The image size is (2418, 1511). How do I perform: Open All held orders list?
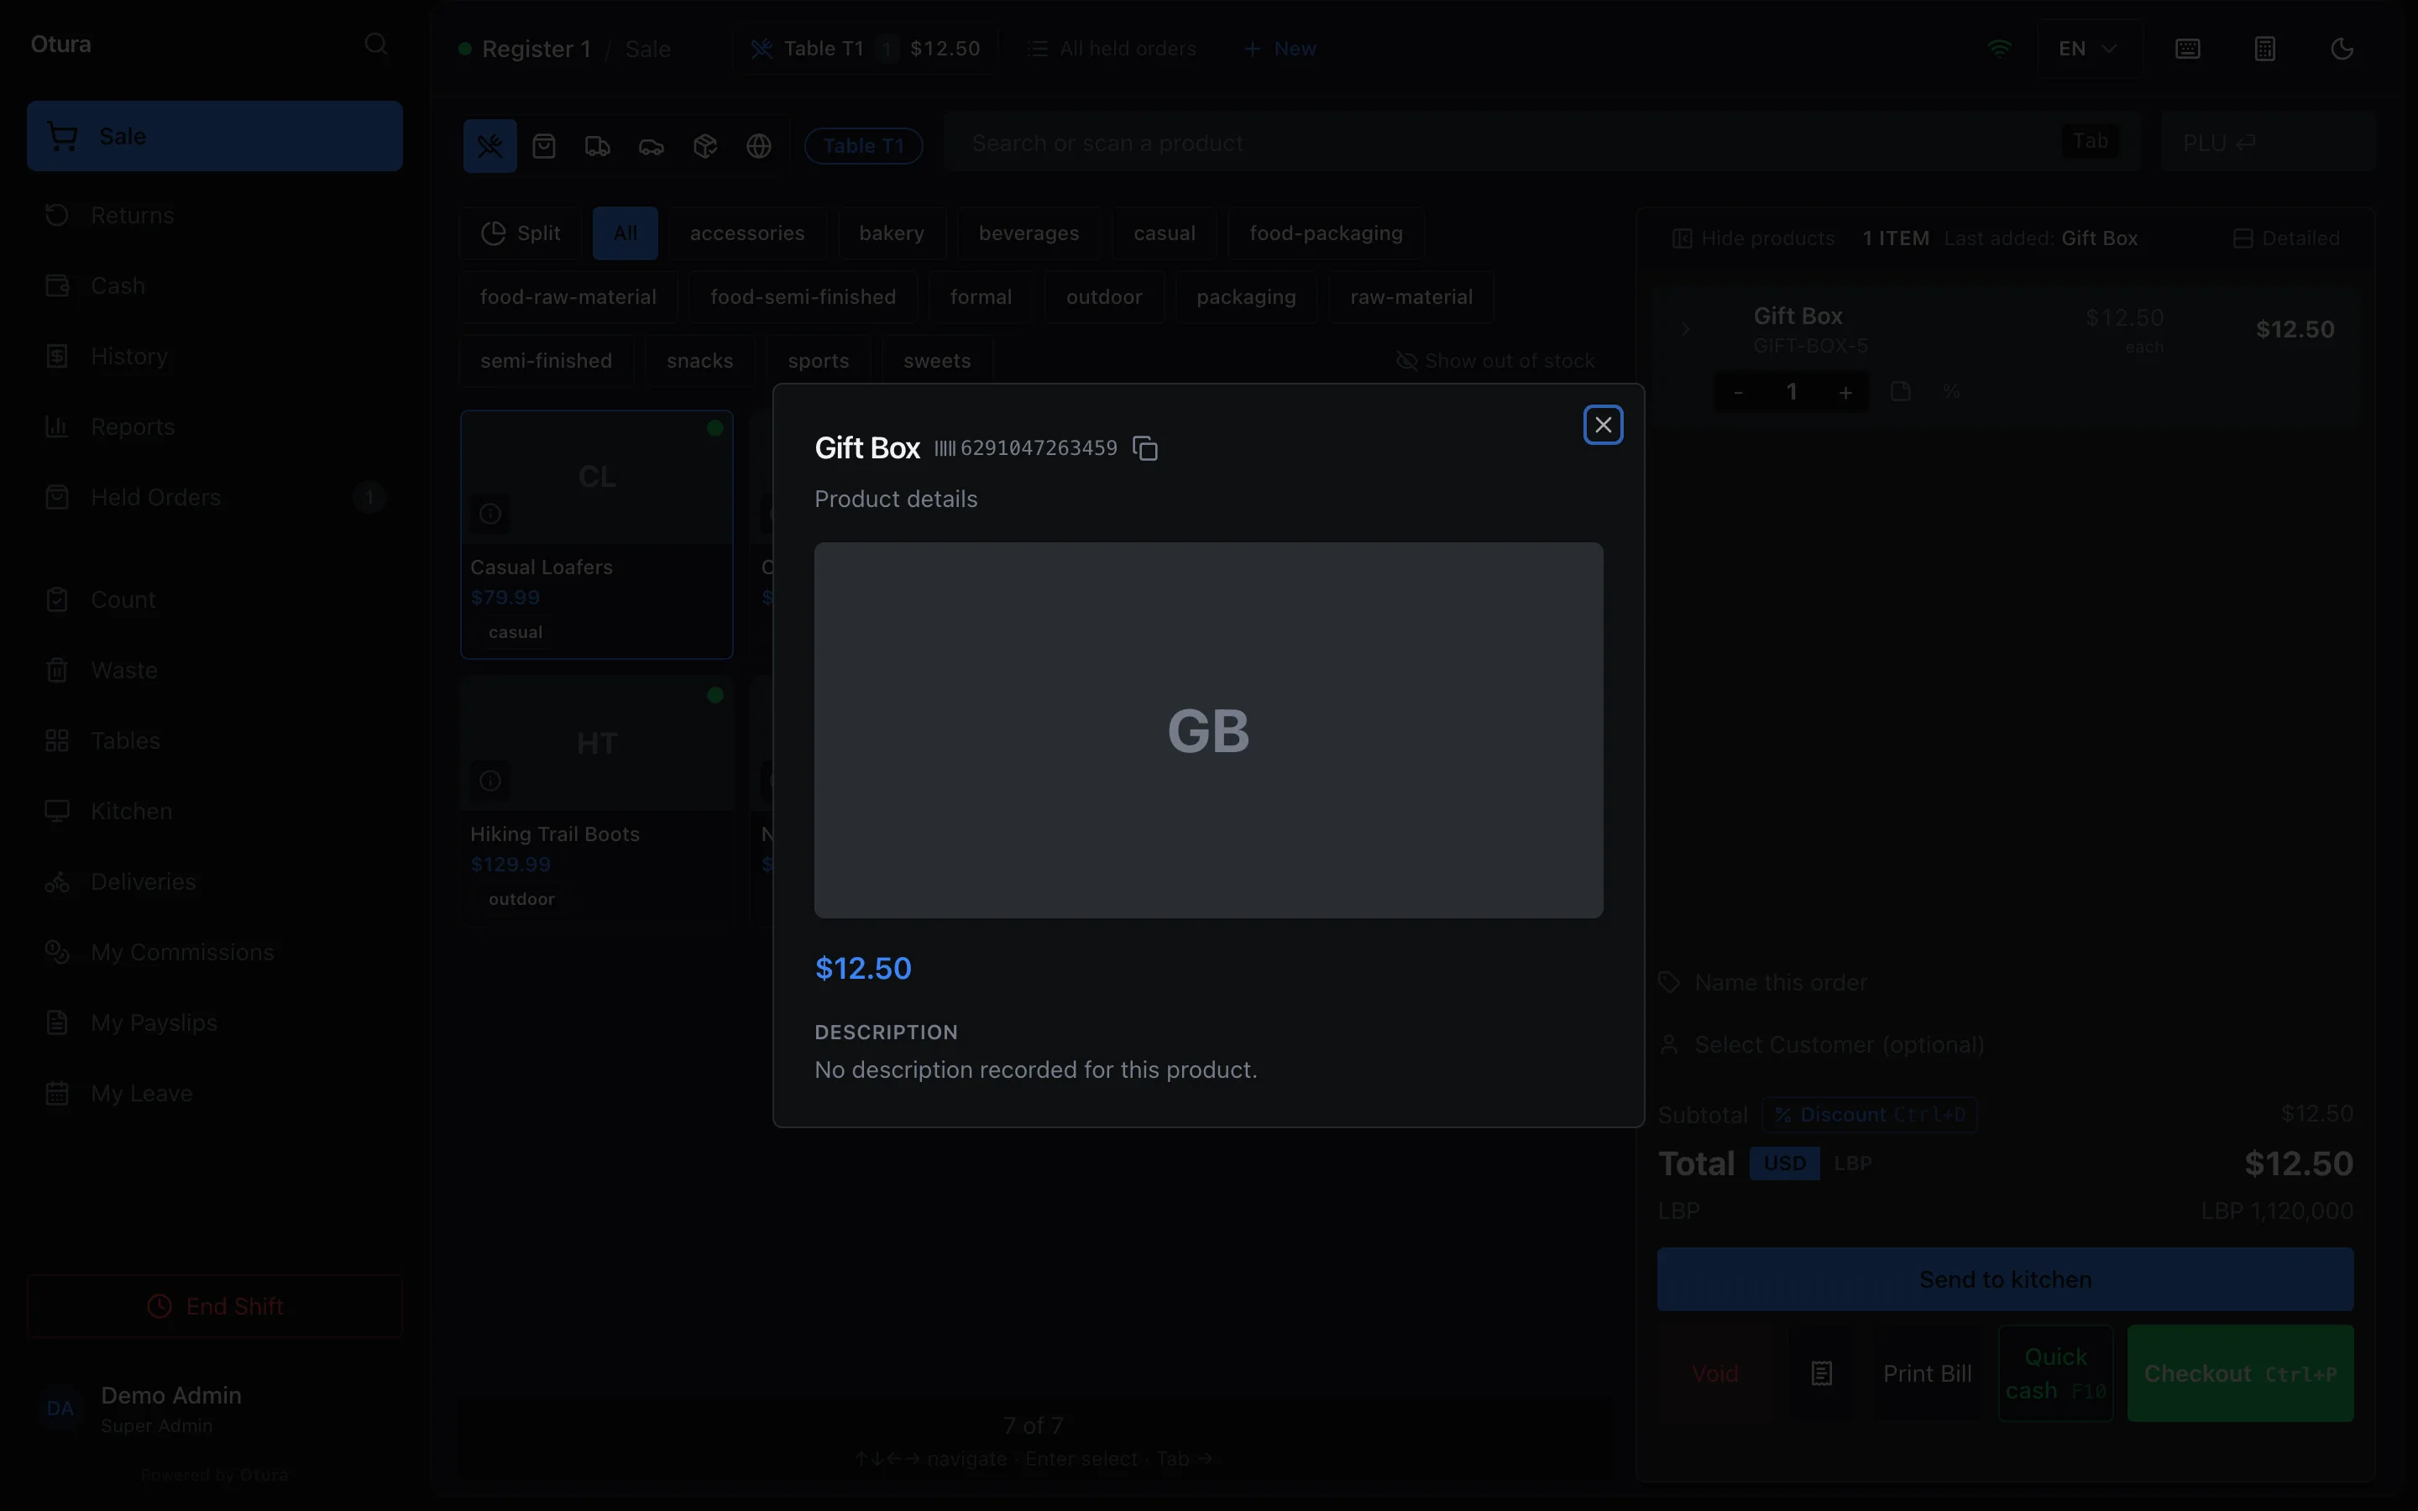point(1111,49)
